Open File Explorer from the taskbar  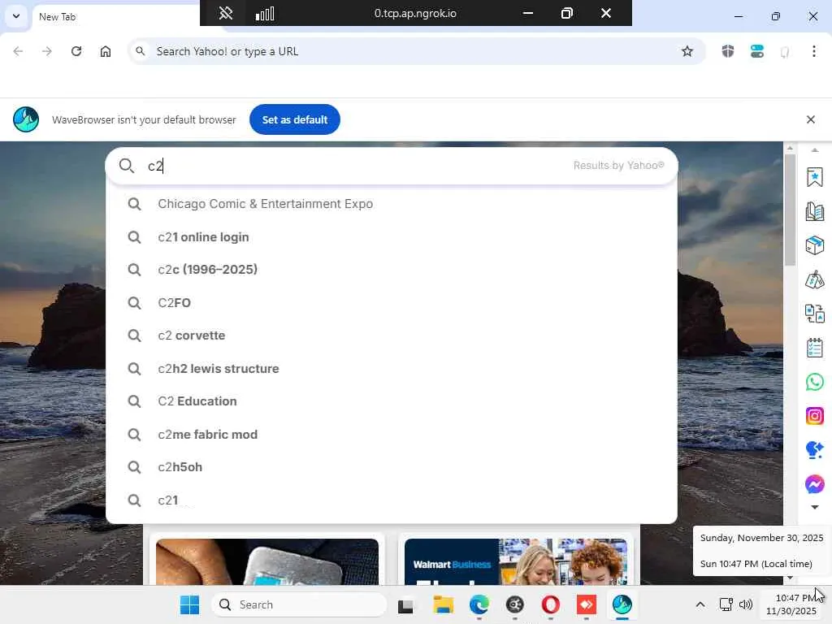(443, 604)
